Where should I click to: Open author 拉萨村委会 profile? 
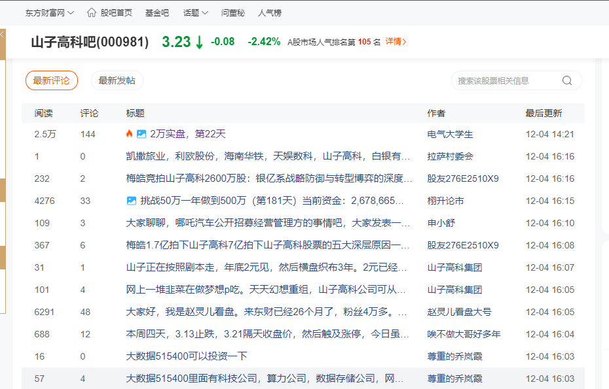450,156
